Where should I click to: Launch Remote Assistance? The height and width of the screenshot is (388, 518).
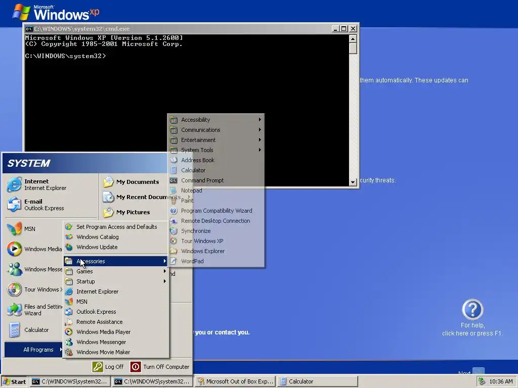point(116,322)
